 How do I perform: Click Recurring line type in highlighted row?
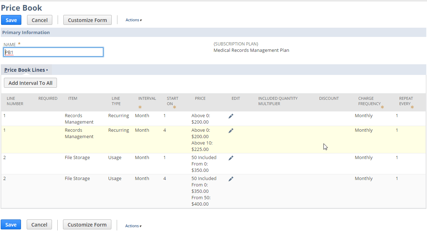pyautogui.click(x=118, y=130)
